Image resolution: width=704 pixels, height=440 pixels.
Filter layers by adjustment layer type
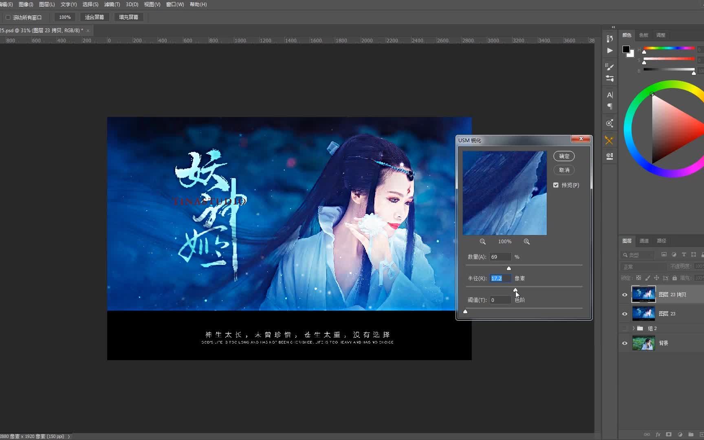[x=674, y=255]
